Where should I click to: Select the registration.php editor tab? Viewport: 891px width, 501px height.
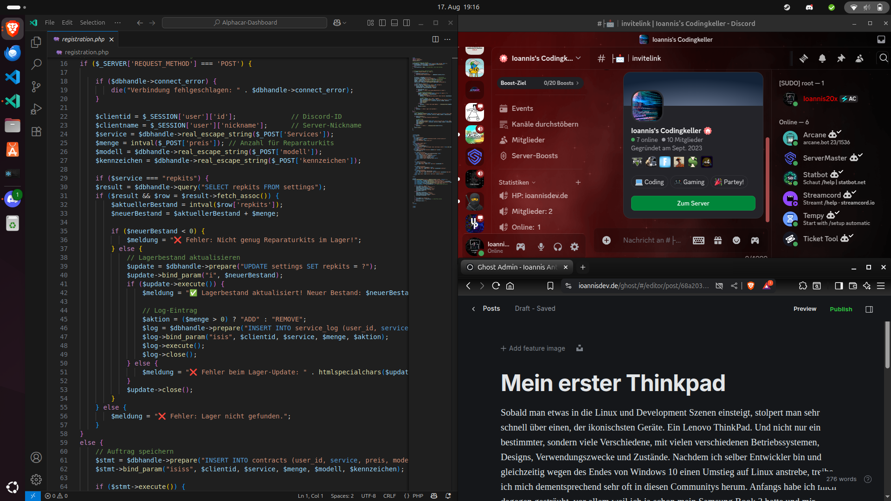83,39
